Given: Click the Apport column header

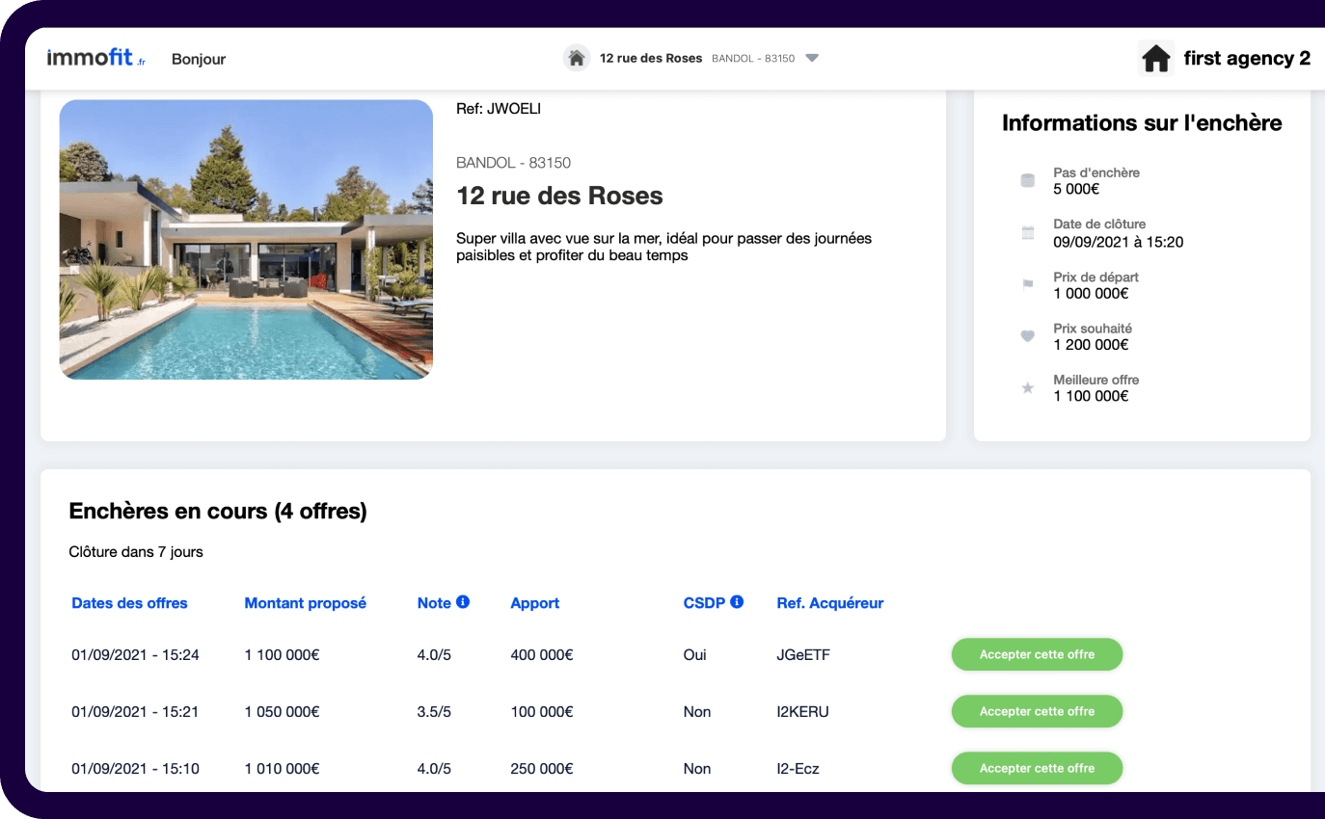Looking at the screenshot, I should pyautogui.click(x=534, y=603).
